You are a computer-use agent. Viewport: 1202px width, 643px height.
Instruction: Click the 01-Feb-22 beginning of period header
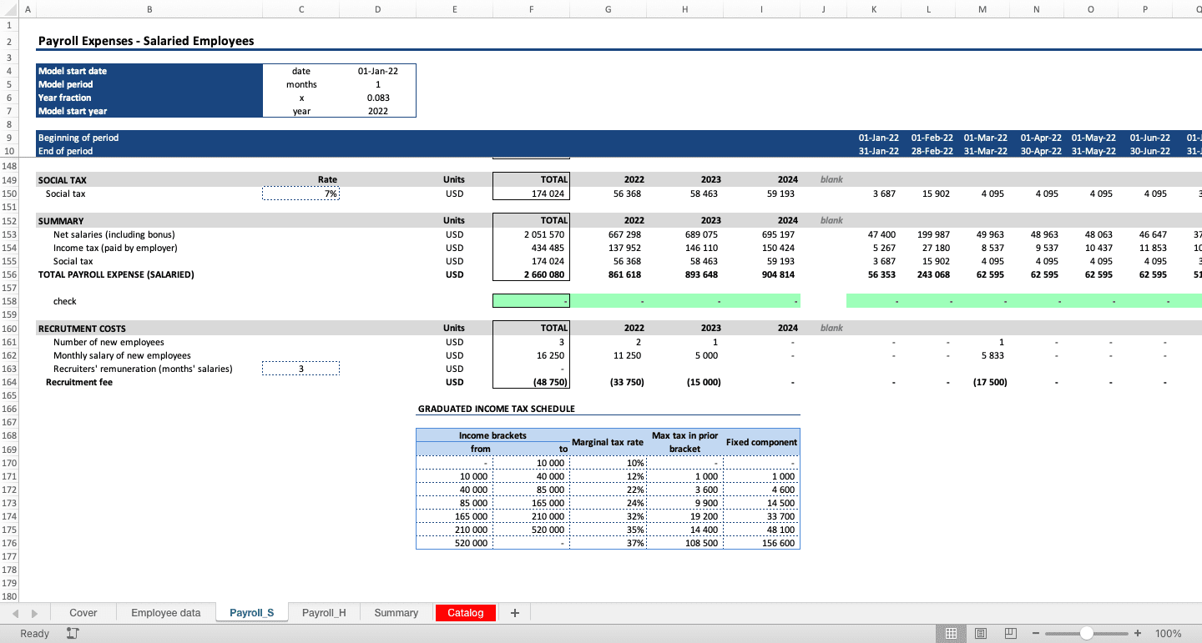[932, 138]
